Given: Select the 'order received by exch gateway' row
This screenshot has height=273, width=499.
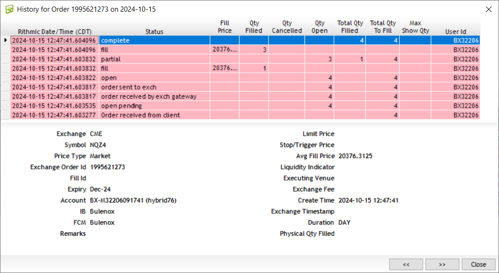Looking at the screenshot, I should click(245, 96).
